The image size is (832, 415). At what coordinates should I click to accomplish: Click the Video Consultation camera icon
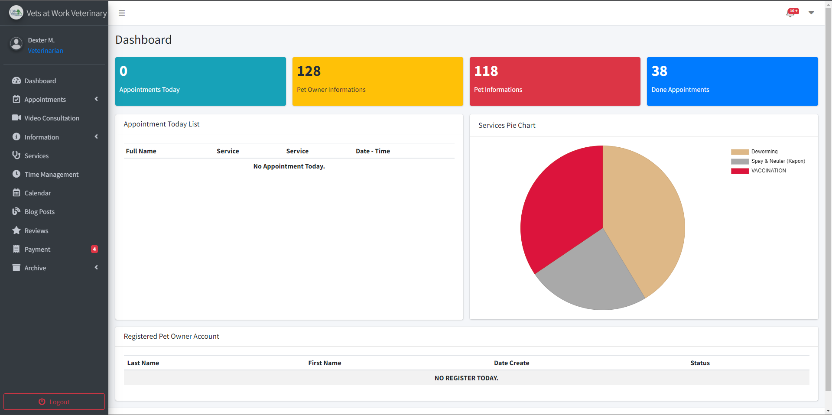(16, 118)
